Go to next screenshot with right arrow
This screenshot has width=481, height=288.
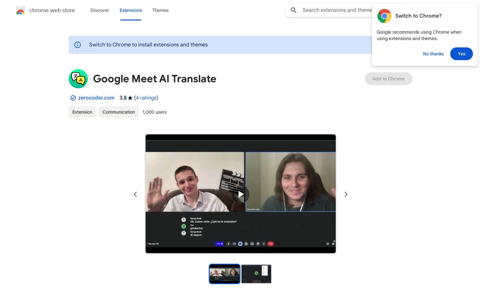pos(346,194)
